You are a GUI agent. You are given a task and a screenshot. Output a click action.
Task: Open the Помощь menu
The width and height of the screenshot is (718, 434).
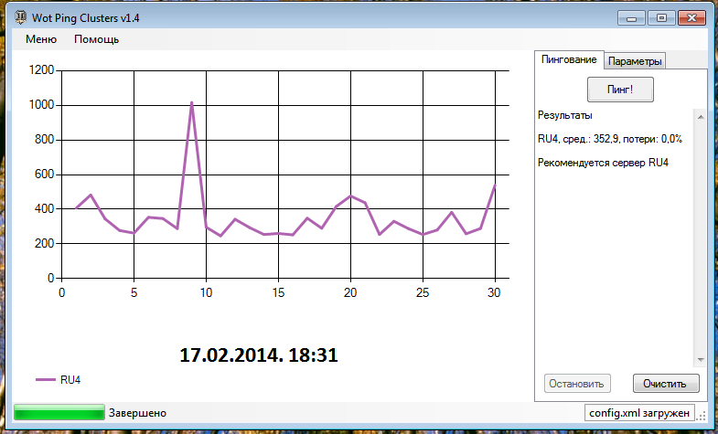97,39
